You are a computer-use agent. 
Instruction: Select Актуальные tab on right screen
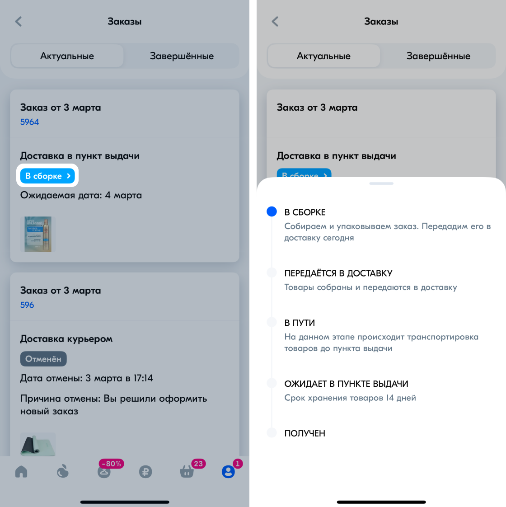coord(323,56)
